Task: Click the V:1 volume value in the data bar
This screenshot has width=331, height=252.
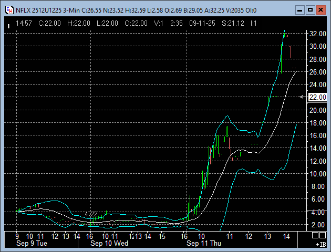Action: click(159, 23)
